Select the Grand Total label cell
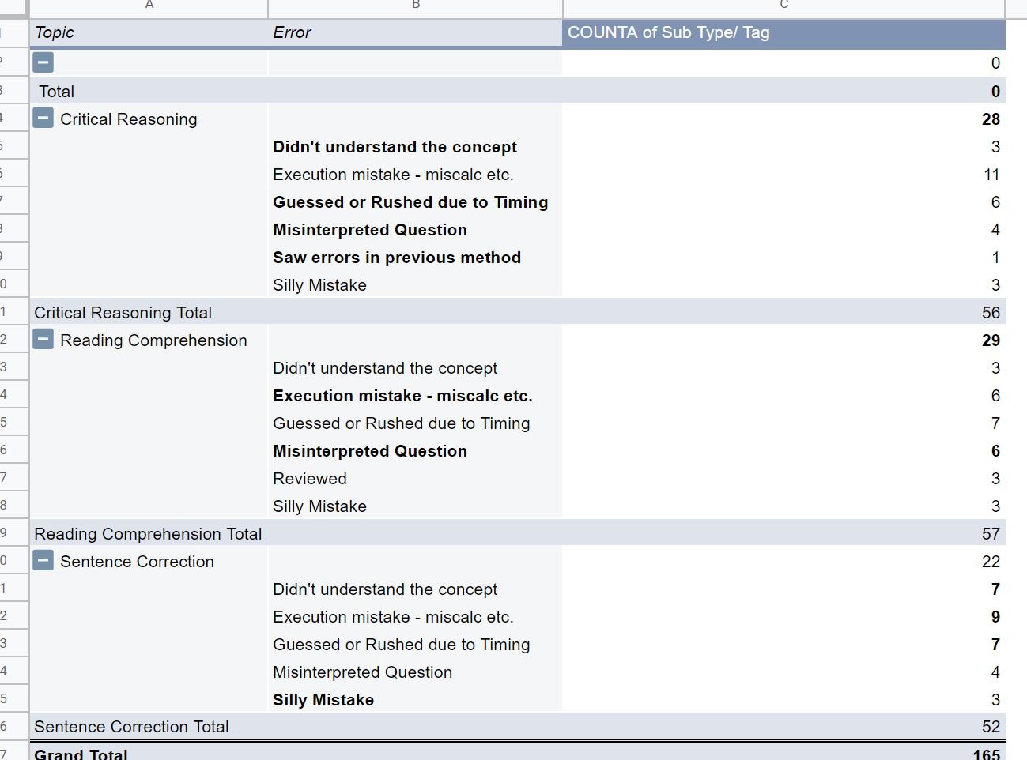 click(x=81, y=754)
